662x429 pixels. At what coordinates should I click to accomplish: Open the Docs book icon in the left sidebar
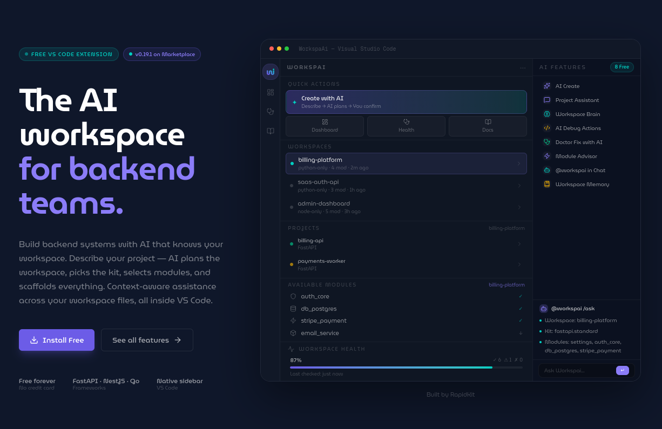point(270,131)
